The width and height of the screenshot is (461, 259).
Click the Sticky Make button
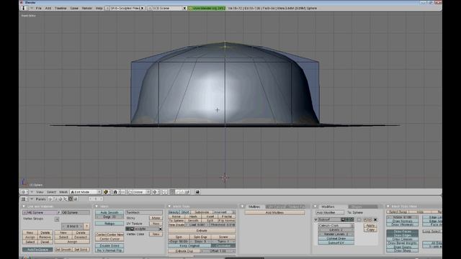click(156, 218)
